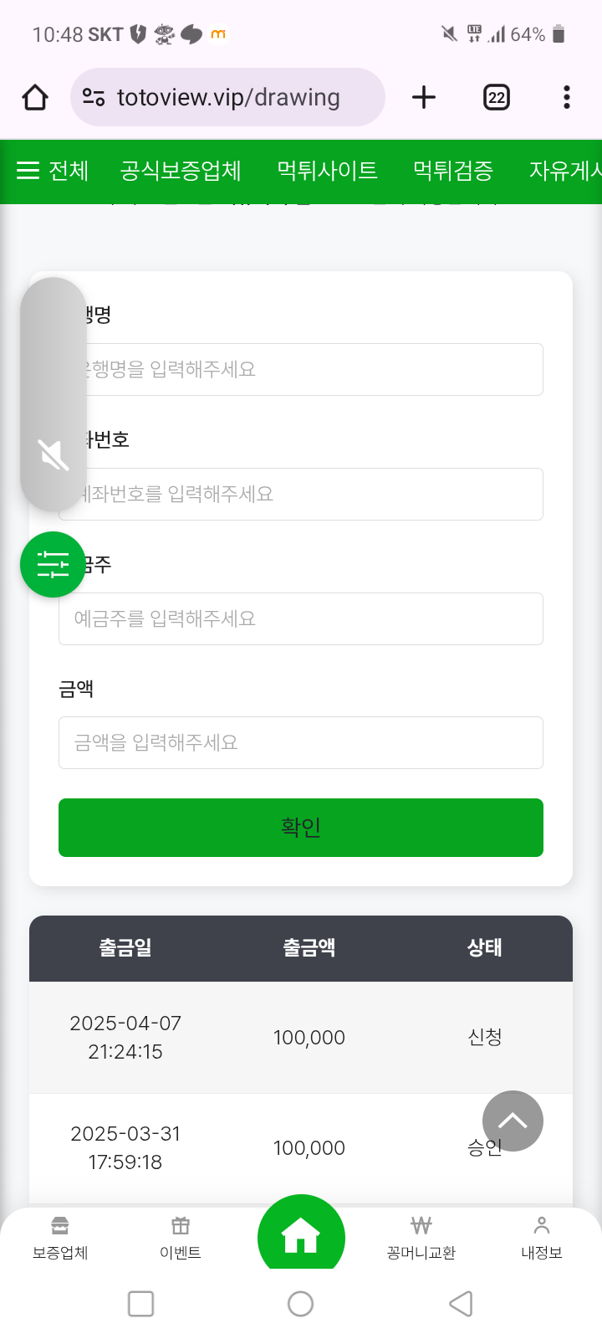Open the 내정보 profile icon
The image size is (602, 1339).
click(542, 1238)
